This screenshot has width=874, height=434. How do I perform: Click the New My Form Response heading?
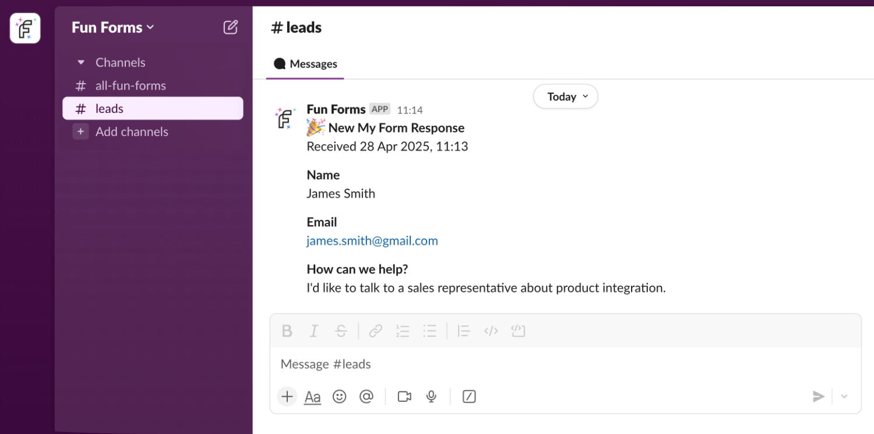pyautogui.click(x=396, y=128)
